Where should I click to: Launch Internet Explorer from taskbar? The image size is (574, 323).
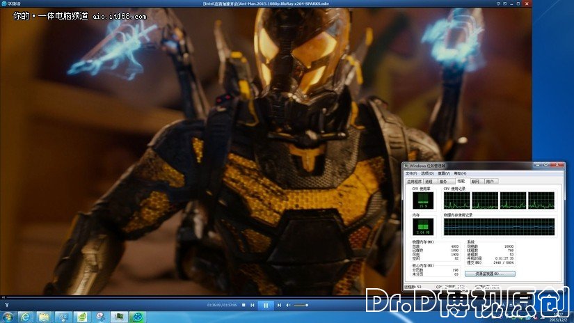tap(25, 317)
